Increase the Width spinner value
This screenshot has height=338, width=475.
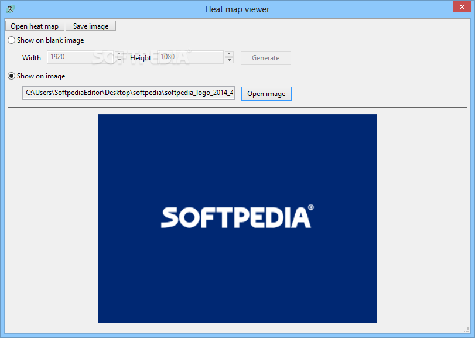(x=119, y=54)
